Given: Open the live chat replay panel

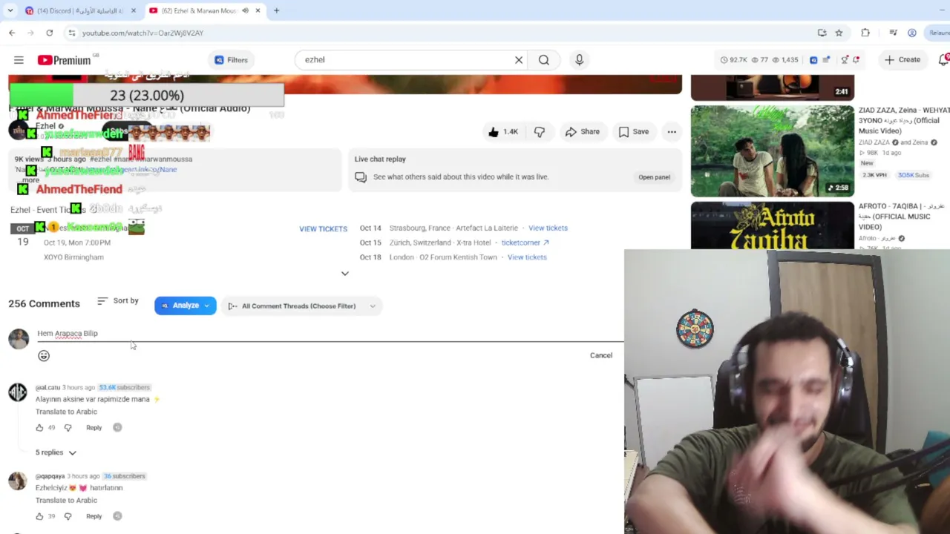Looking at the screenshot, I should point(654,177).
